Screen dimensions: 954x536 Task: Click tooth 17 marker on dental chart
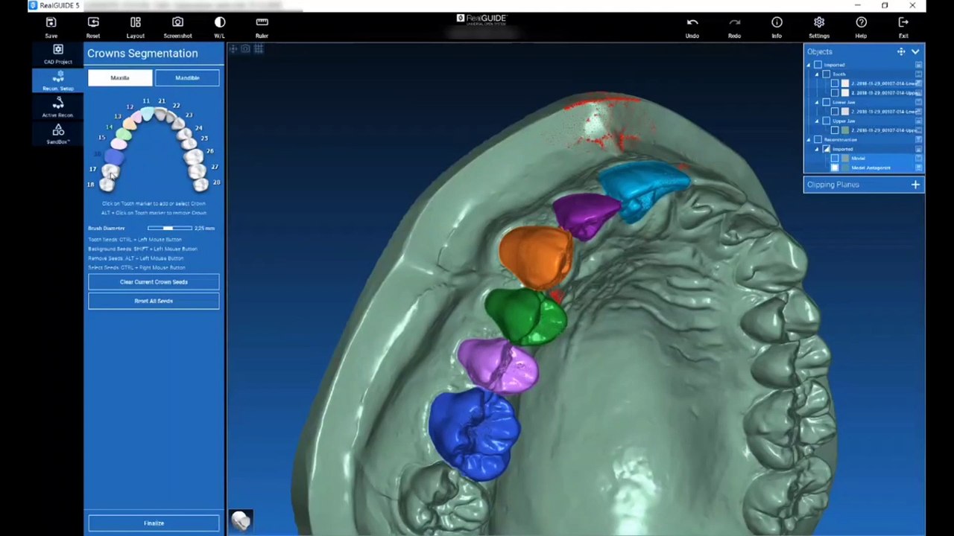pyautogui.click(x=110, y=171)
